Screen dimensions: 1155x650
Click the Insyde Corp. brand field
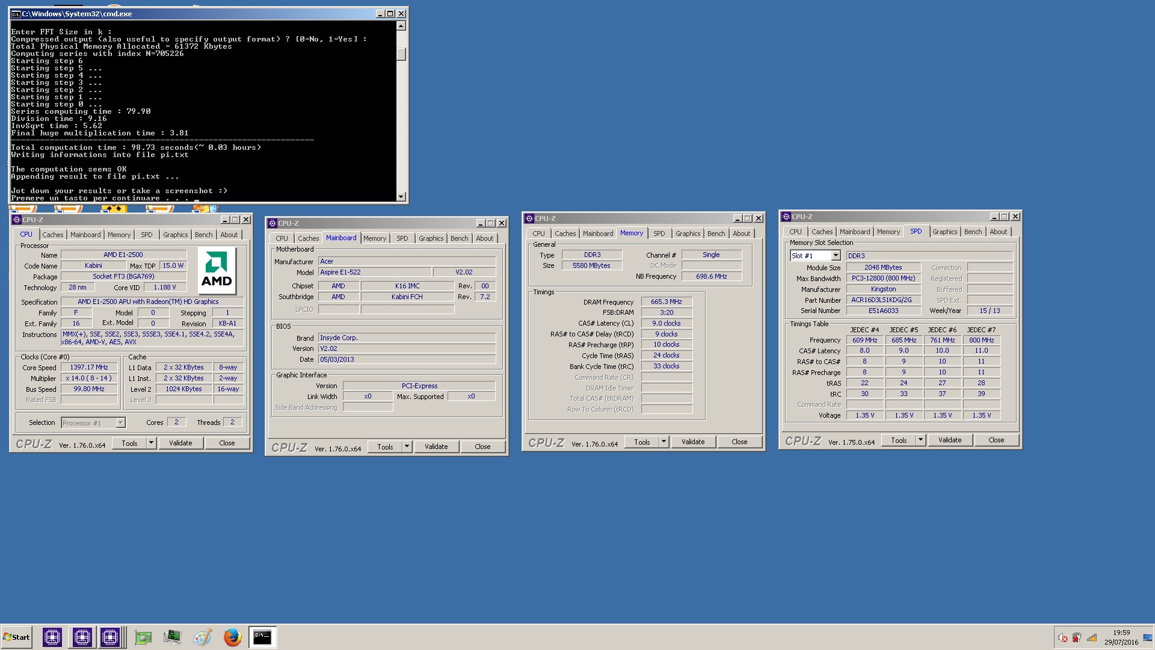(407, 338)
